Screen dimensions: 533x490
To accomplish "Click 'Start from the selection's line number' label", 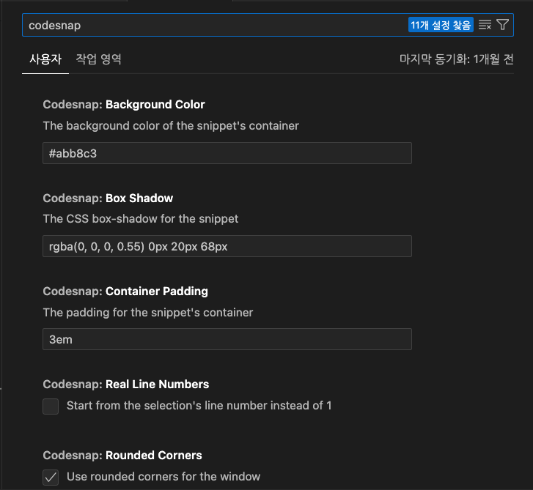I will pos(199,406).
